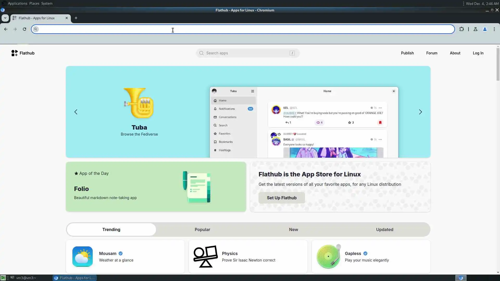Show the next carousel slide
This screenshot has height=281, width=500.
pyautogui.click(x=420, y=112)
